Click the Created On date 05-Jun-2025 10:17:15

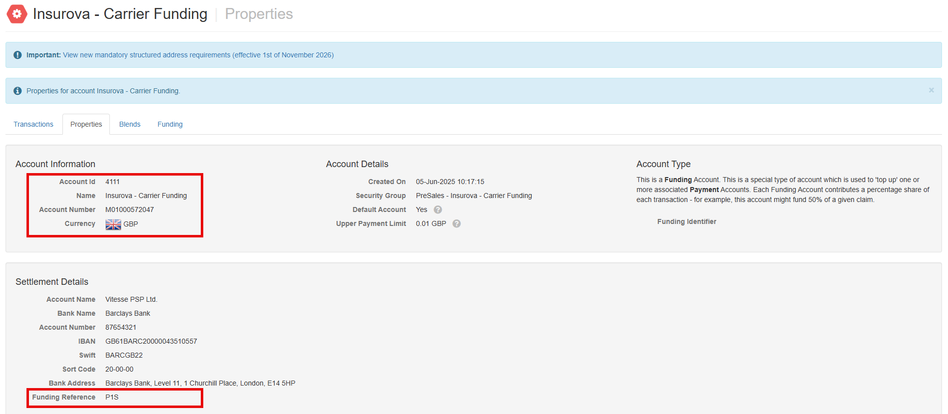[450, 182]
